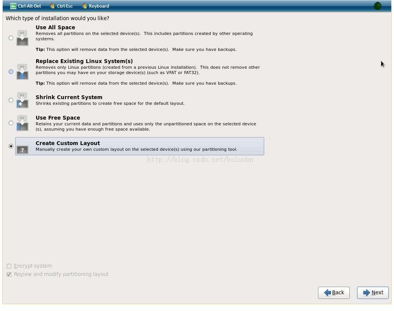Screen dimensions: 394x311
Task: Click 'Shrinks existing partitions' description text
Action: (110, 103)
